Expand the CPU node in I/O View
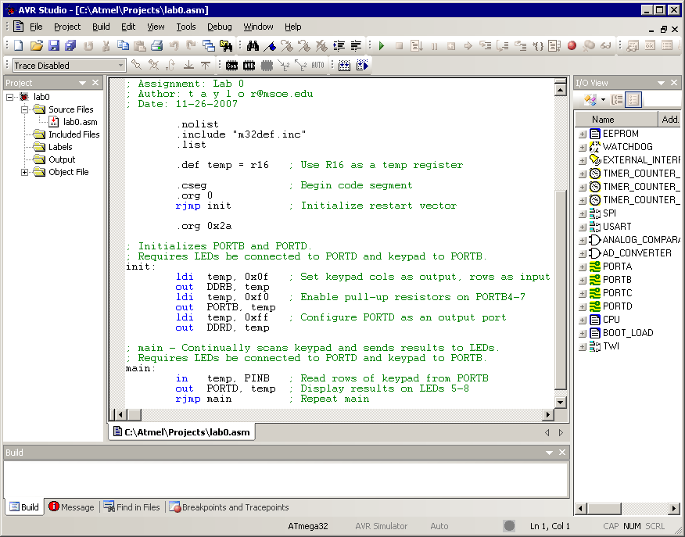This screenshot has width=685, height=537. click(x=583, y=320)
